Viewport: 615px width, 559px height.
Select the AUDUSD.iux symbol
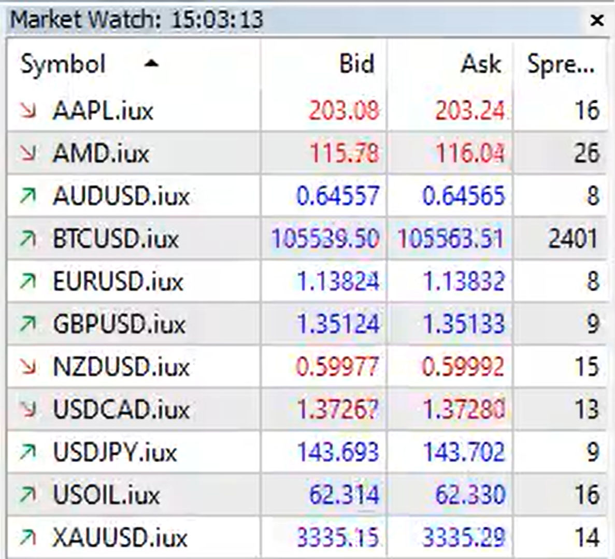click(x=121, y=196)
